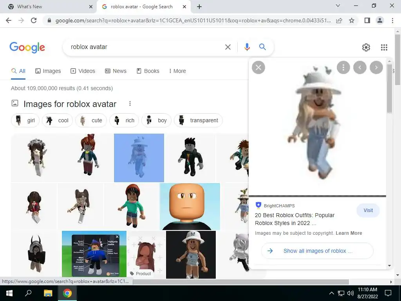Open the Windows Start menu
The image size is (401, 301).
tap(9, 293)
